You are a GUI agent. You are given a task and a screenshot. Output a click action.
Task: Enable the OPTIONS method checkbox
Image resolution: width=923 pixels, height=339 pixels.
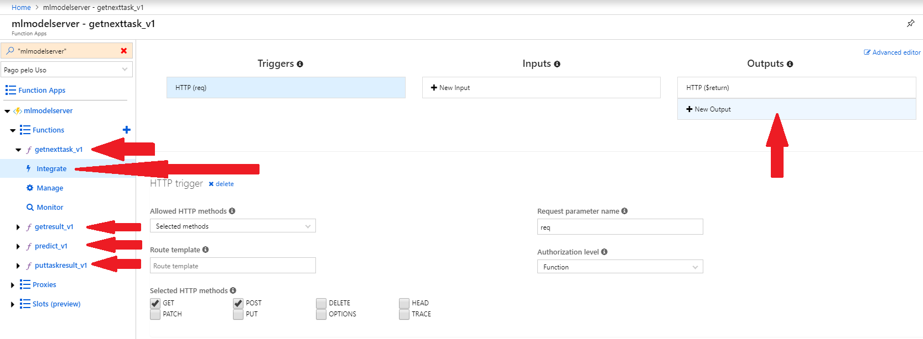tap(321, 314)
